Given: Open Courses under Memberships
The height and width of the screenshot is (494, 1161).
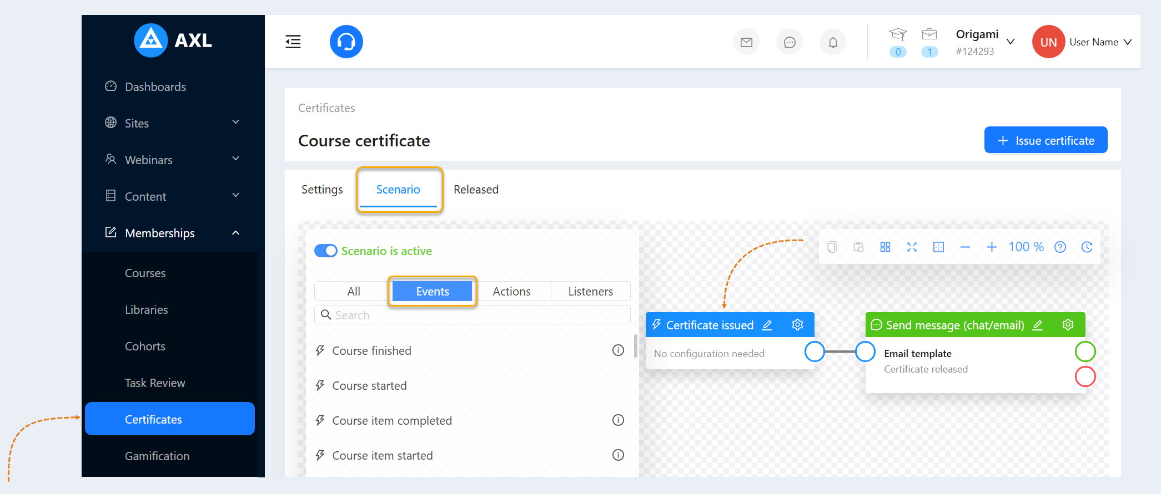Looking at the screenshot, I should pos(145,273).
